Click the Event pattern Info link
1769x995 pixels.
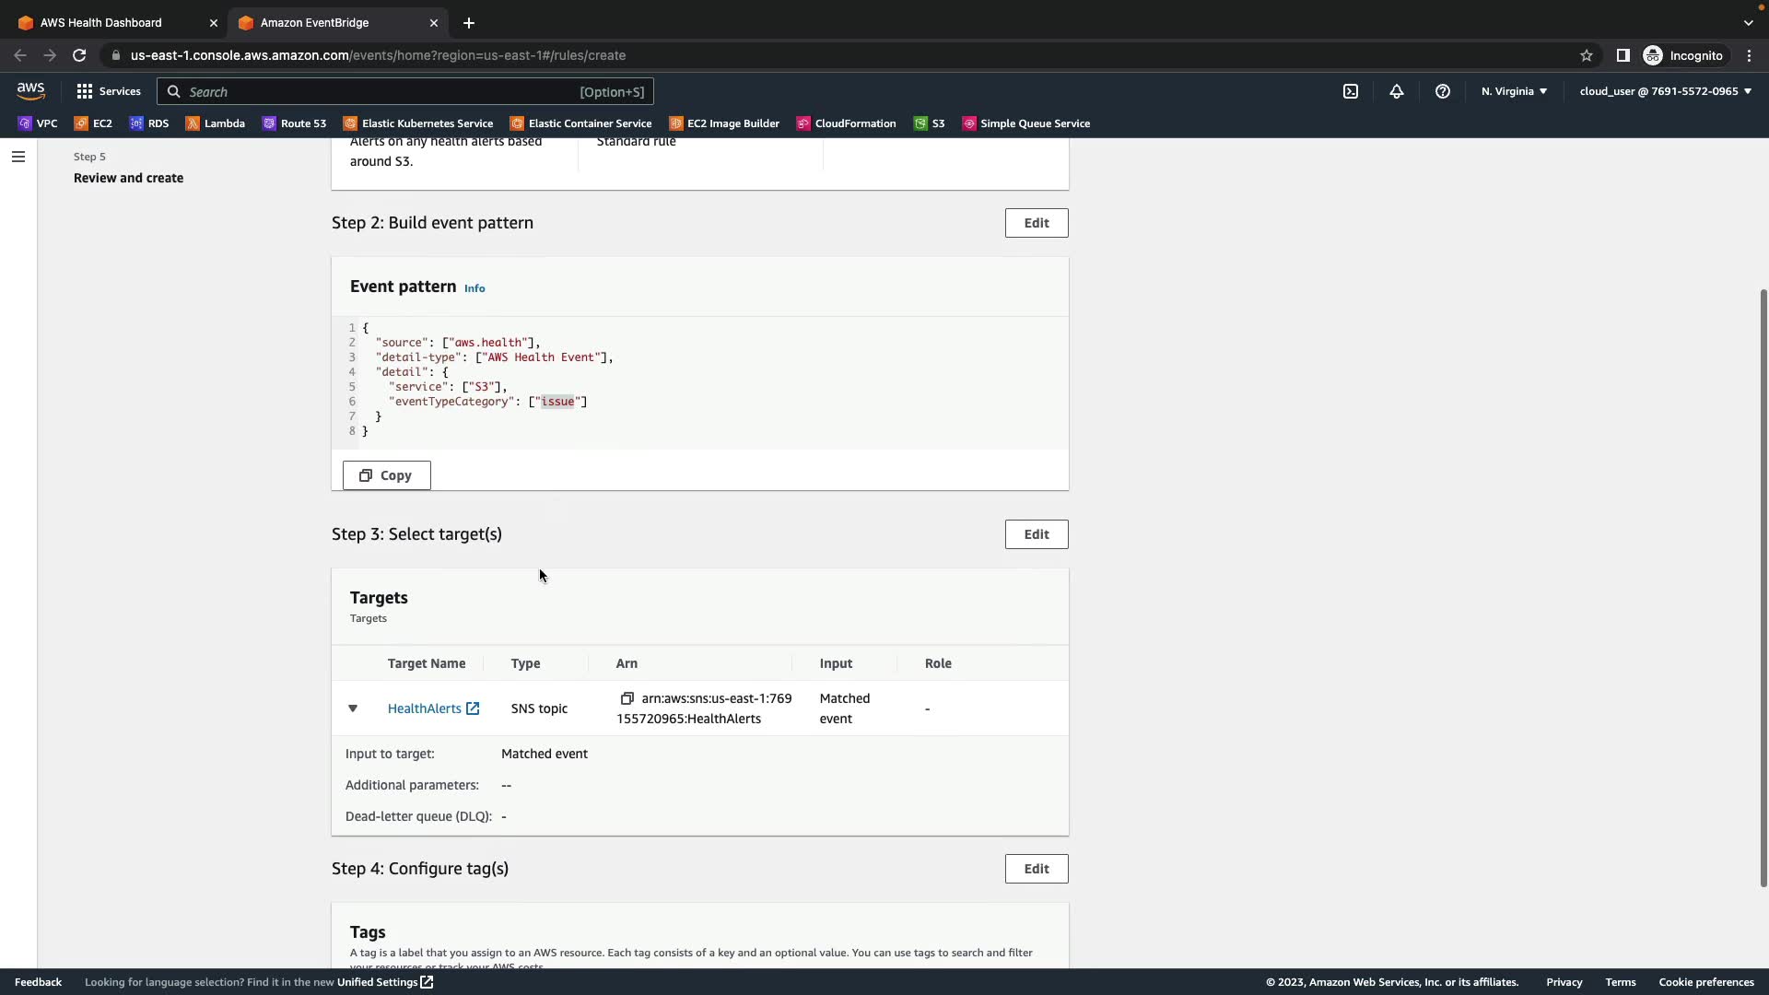474,288
